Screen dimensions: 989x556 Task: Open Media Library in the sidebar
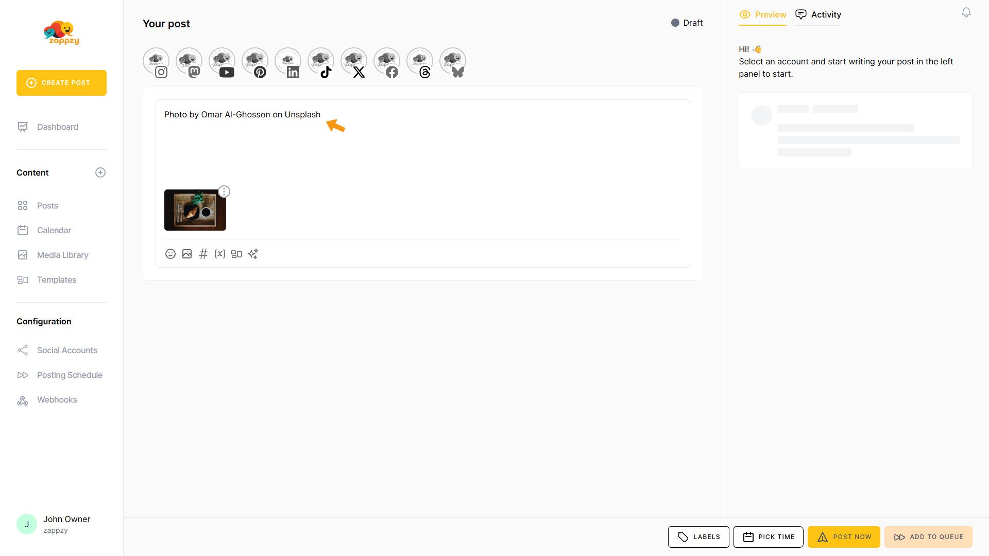(62, 255)
